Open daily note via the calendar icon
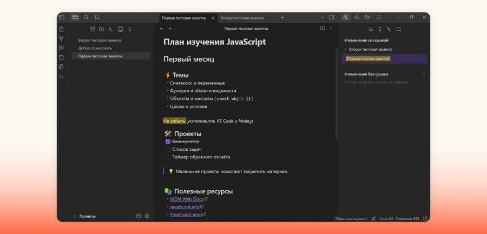The image size is (487, 234). [x=61, y=57]
